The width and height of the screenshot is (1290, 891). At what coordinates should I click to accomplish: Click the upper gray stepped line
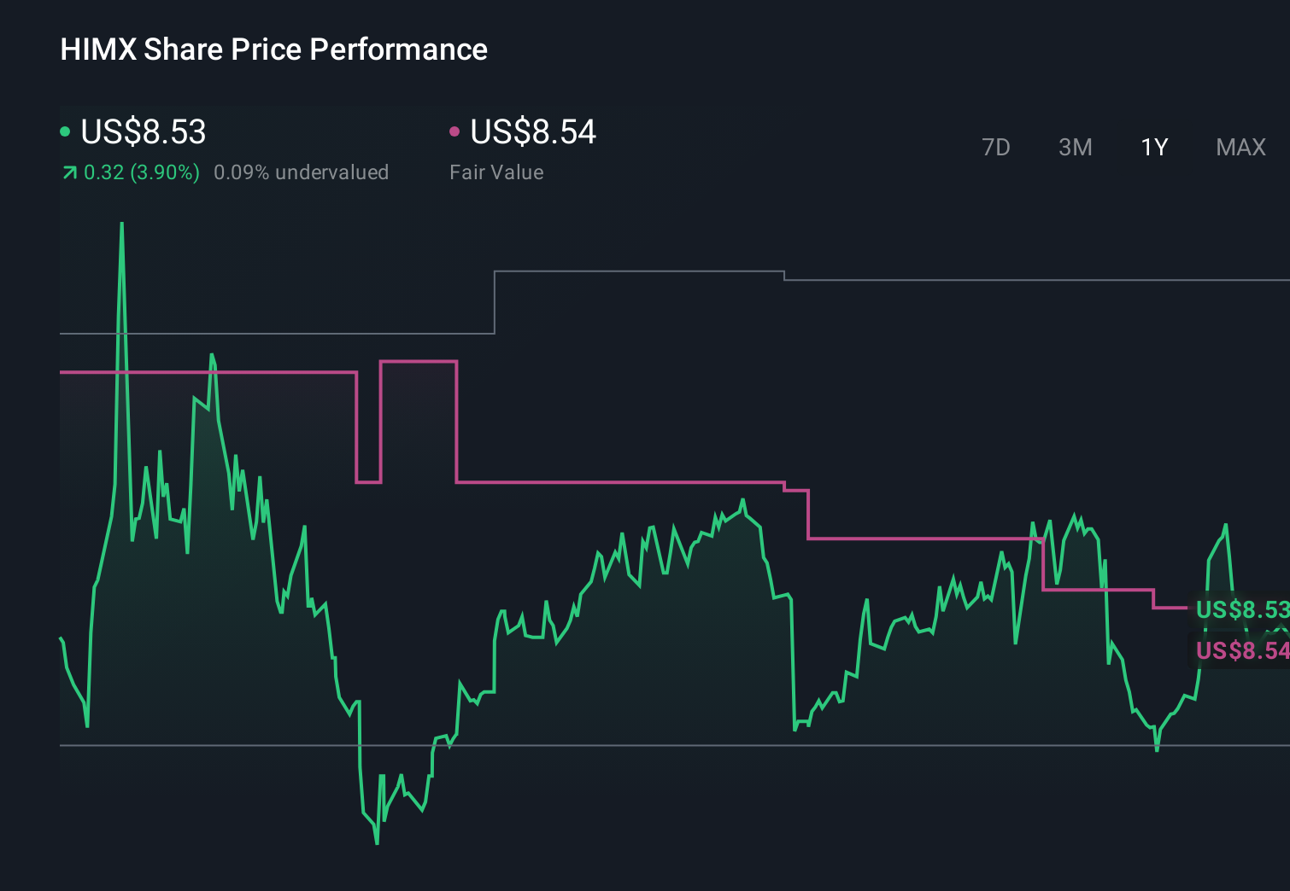639,271
